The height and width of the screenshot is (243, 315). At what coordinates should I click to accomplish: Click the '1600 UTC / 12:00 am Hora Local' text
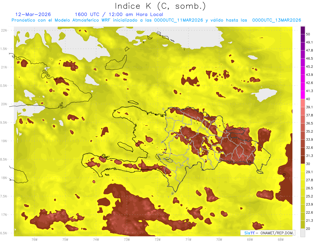[119, 14]
